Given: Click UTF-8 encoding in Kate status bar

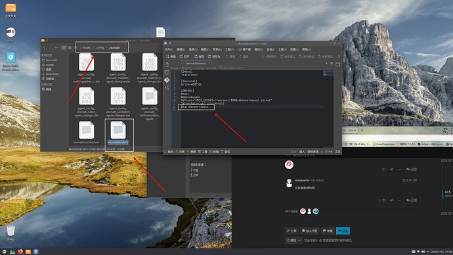Looking at the screenshot, I should pyautogui.click(x=328, y=152).
